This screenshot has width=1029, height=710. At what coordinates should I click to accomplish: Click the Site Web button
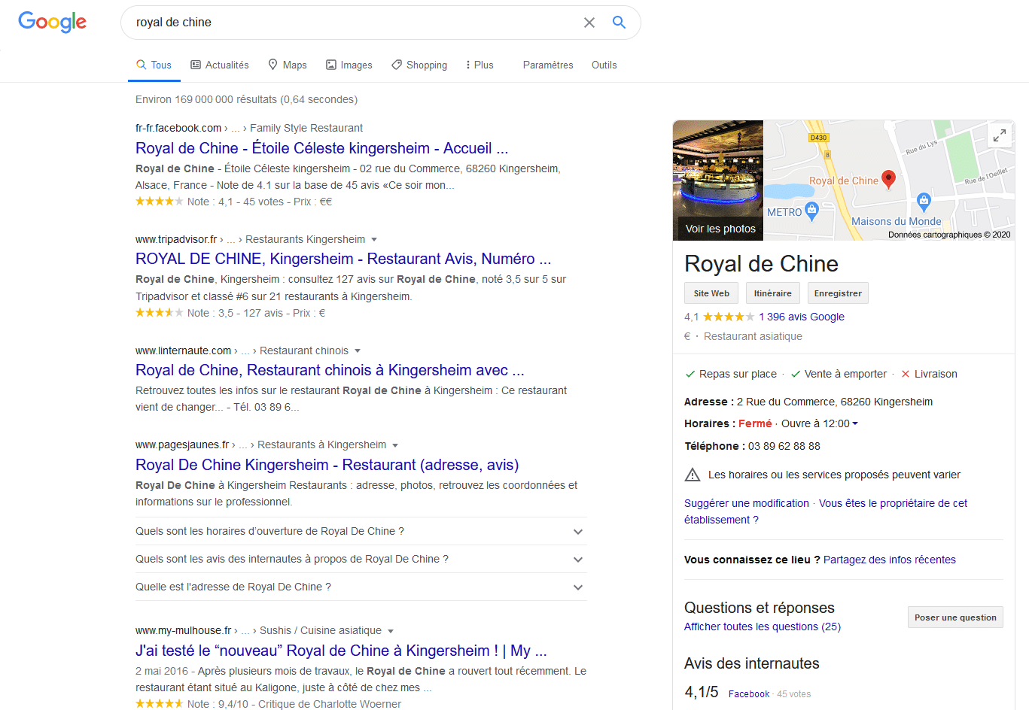point(711,293)
